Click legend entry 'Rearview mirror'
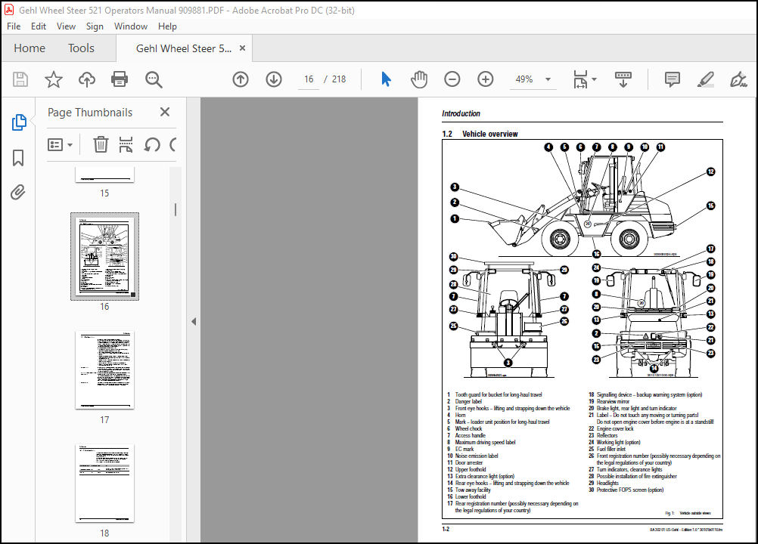 coord(613,401)
